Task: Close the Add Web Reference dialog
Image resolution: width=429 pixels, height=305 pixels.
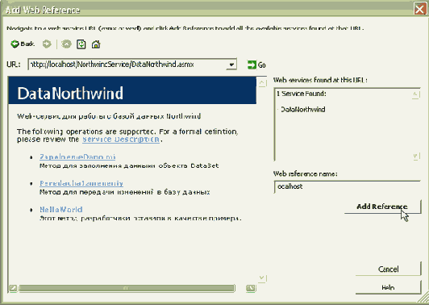Action: (420, 10)
